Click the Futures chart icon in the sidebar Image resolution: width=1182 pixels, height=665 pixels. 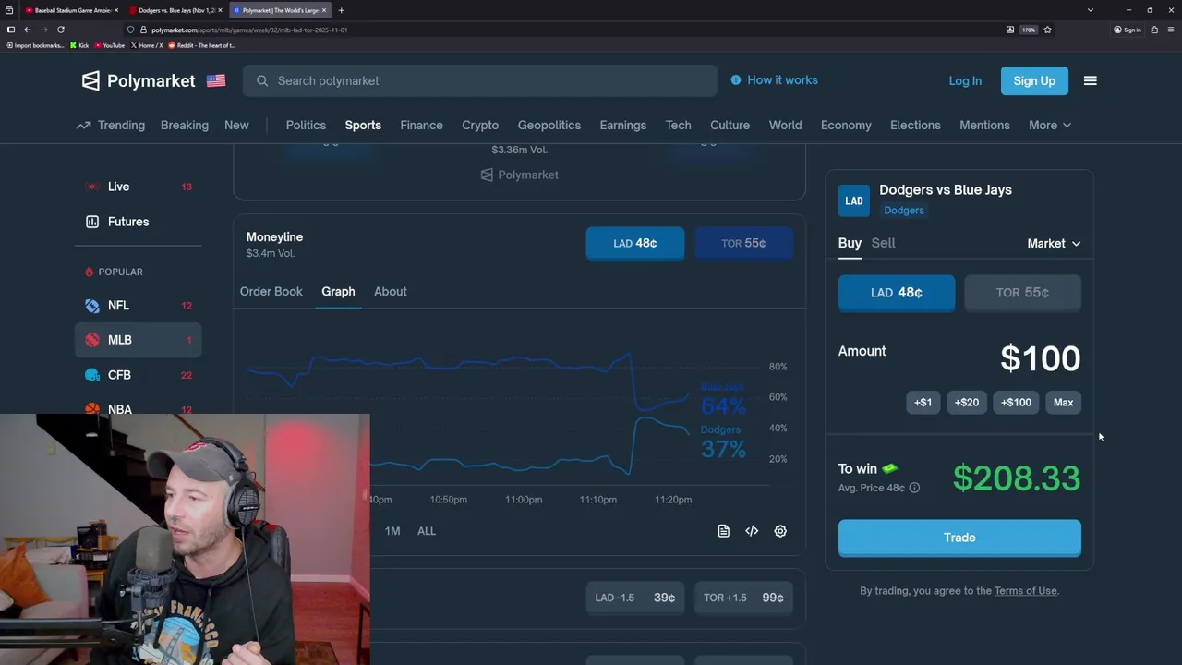[92, 222]
